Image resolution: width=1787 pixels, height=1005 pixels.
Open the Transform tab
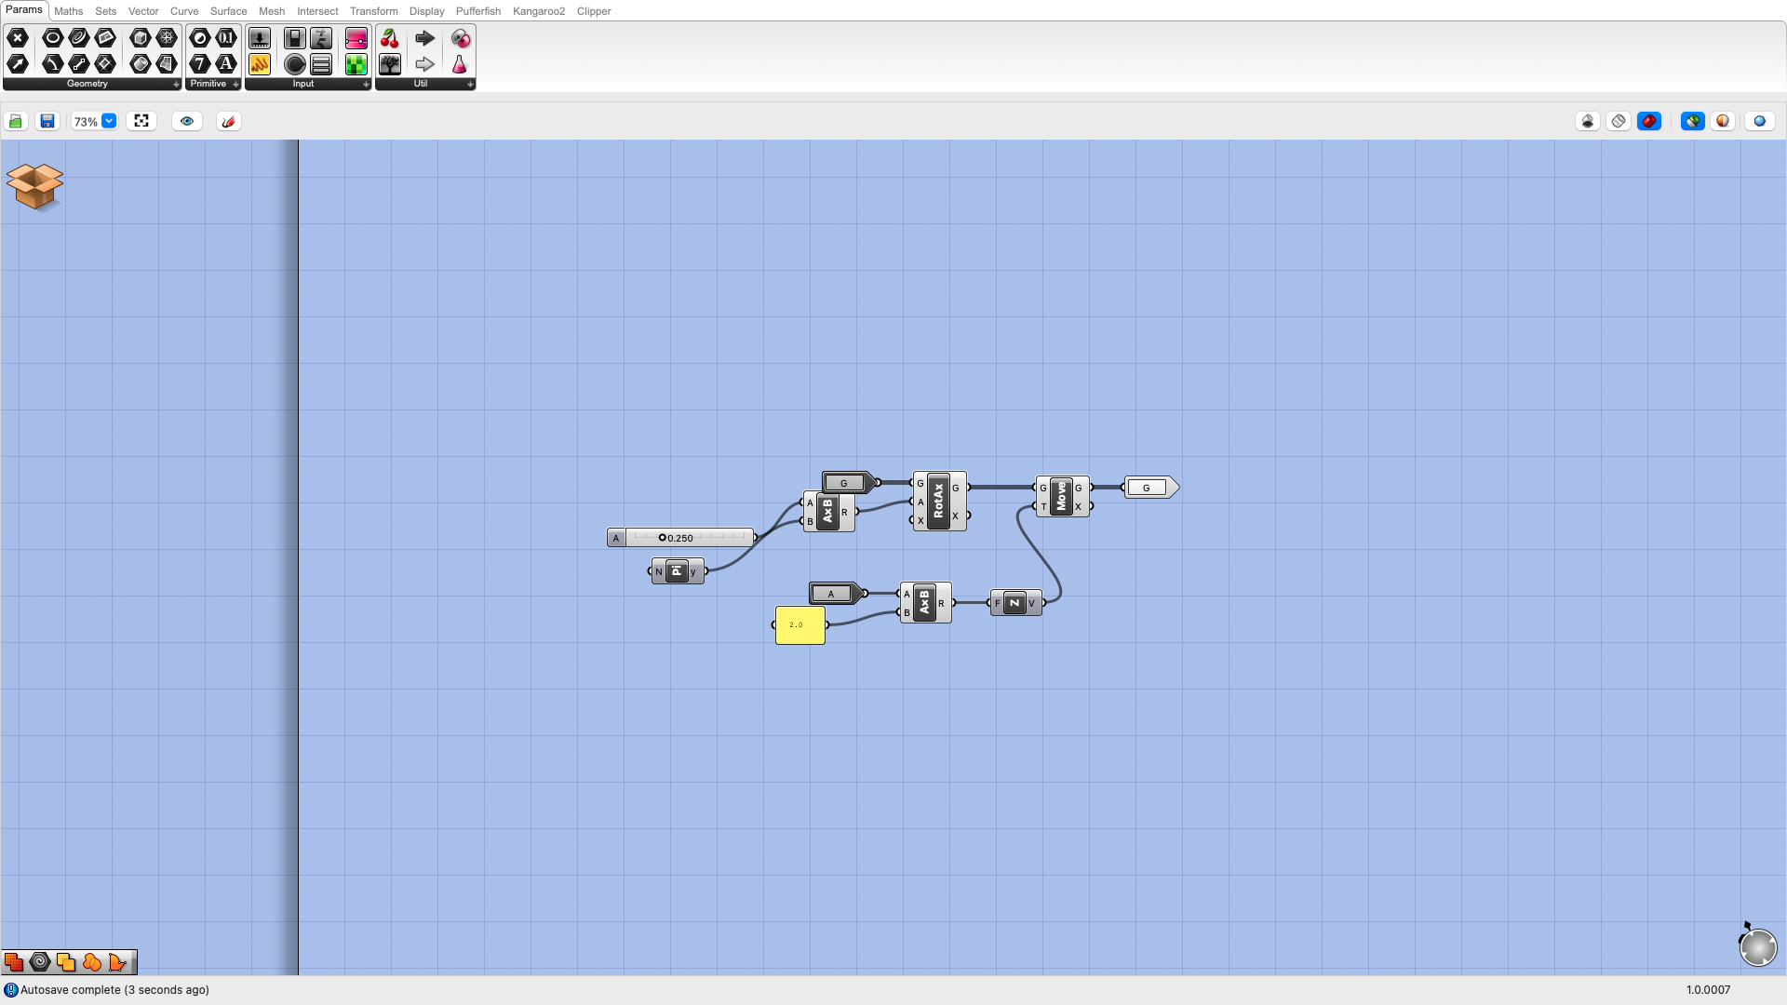click(373, 11)
